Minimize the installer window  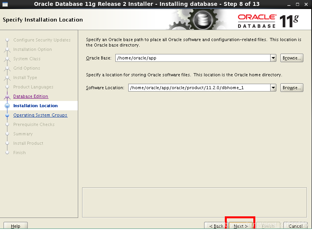(x=289, y=4)
